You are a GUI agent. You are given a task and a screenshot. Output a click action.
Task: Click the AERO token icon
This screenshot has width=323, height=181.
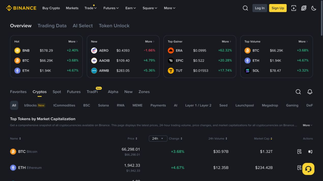point(94,50)
